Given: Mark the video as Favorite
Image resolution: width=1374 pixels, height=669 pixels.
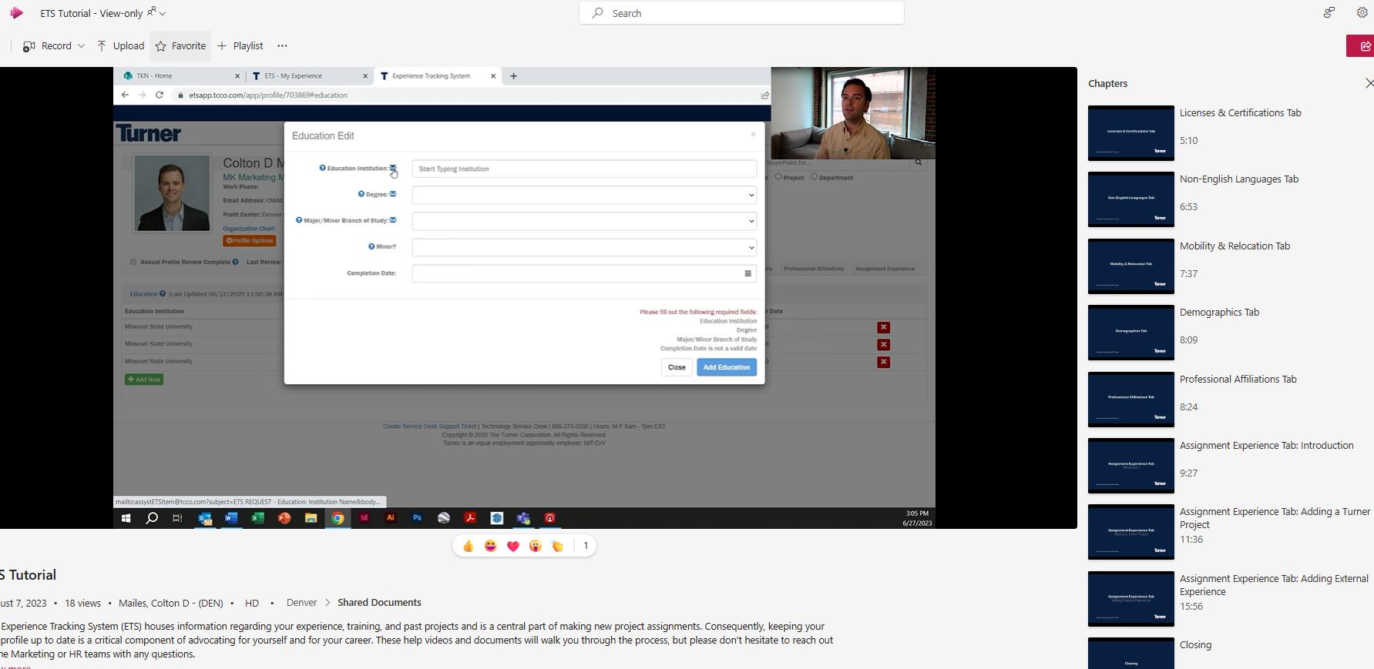Looking at the screenshot, I should point(180,46).
